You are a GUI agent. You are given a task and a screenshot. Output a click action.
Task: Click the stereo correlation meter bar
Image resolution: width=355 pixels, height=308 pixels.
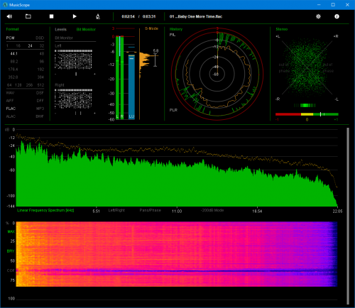point(307,114)
